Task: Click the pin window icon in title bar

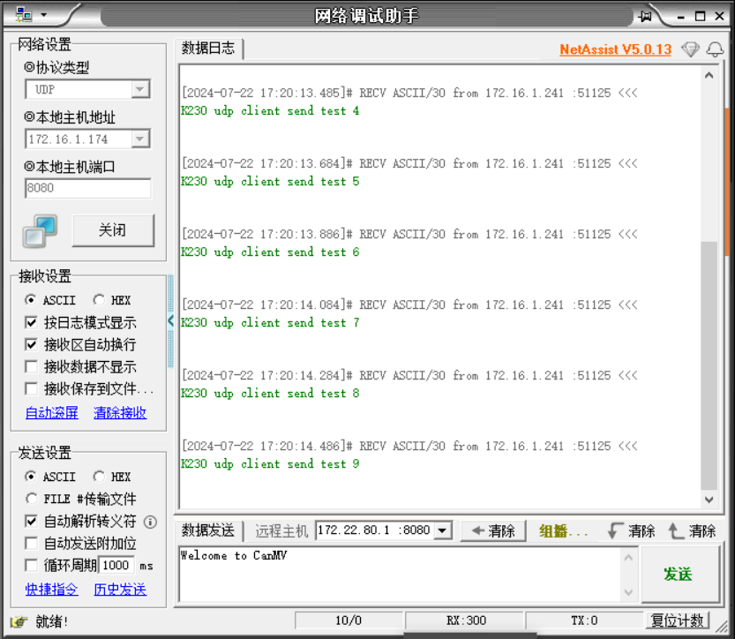Action: click(x=645, y=16)
